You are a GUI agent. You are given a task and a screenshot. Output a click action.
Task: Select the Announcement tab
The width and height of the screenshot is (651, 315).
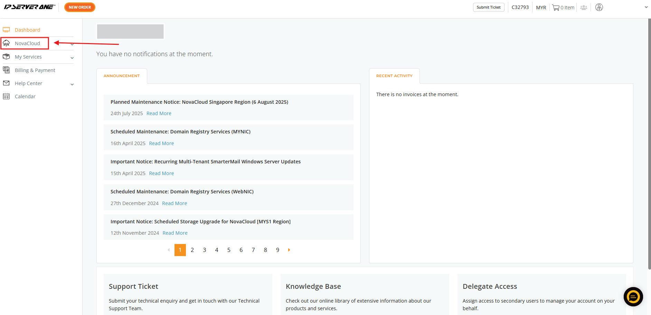pyautogui.click(x=122, y=76)
